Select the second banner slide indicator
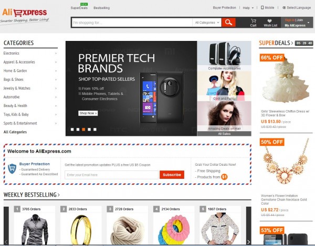 coord(78,130)
